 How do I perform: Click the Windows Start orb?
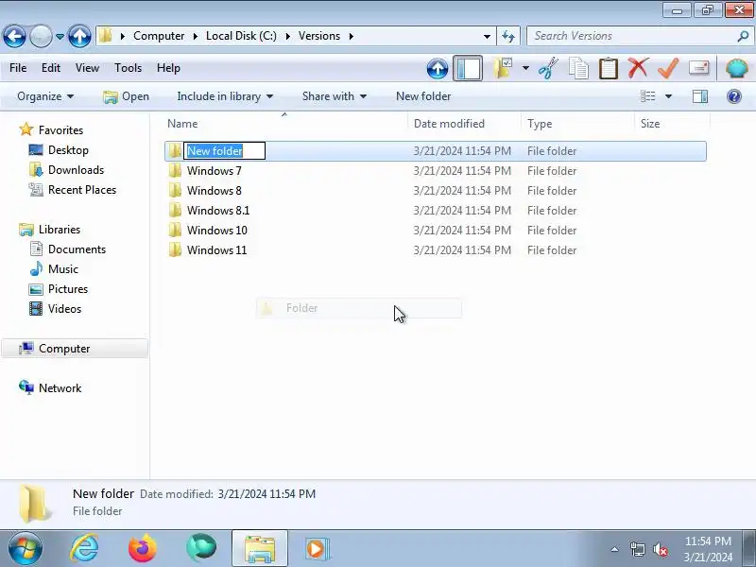click(25, 549)
